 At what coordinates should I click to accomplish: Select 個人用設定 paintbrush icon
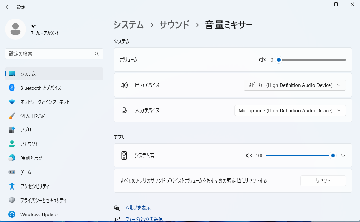tap(12, 116)
